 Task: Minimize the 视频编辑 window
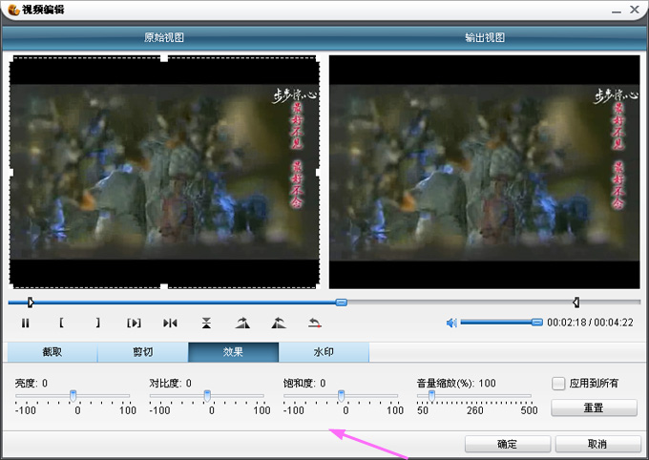click(x=617, y=10)
